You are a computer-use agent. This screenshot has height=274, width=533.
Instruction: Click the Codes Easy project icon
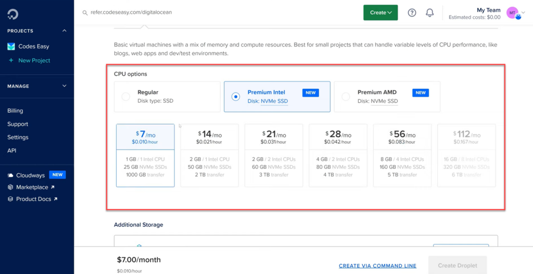[x=11, y=47]
